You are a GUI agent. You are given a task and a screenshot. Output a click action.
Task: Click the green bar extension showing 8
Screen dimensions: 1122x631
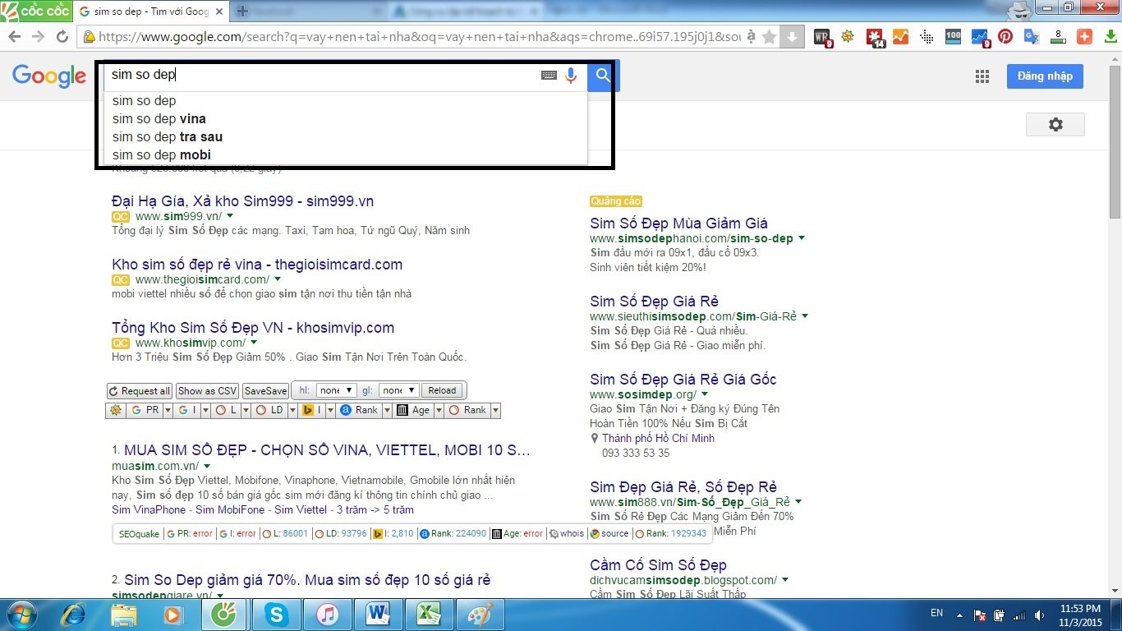(x=1058, y=37)
